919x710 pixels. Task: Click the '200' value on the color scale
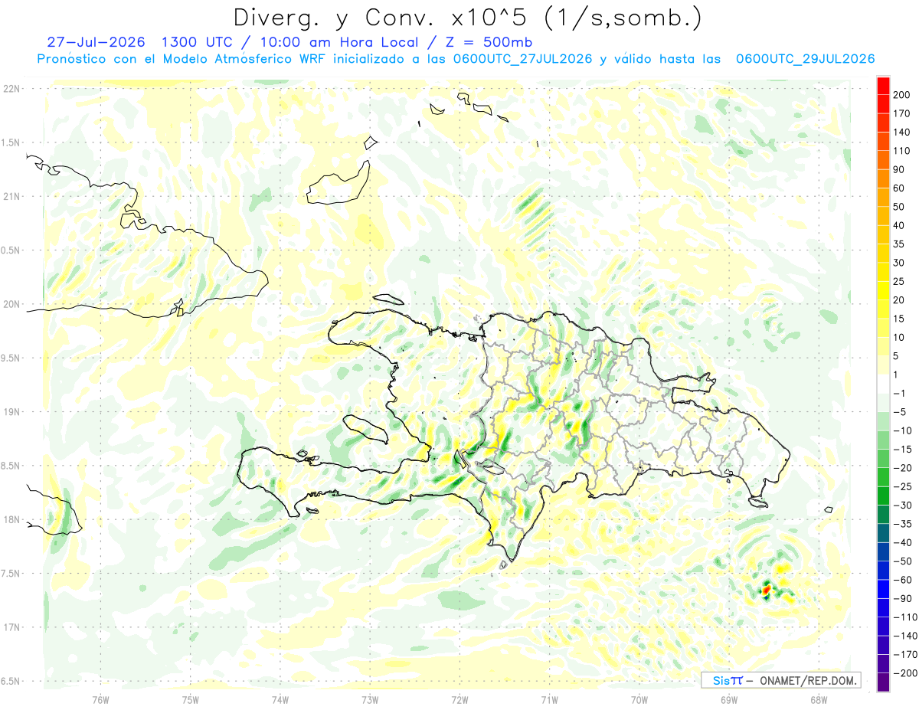tap(901, 94)
